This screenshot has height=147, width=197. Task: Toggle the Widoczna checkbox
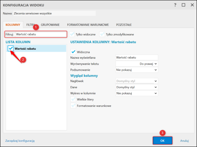point(73,52)
